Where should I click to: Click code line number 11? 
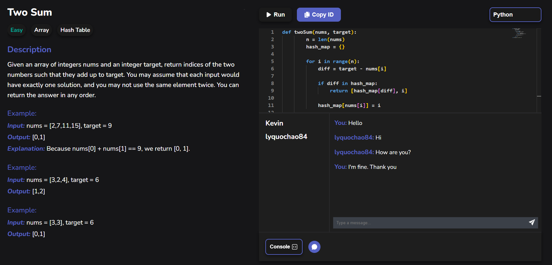[x=271, y=105]
